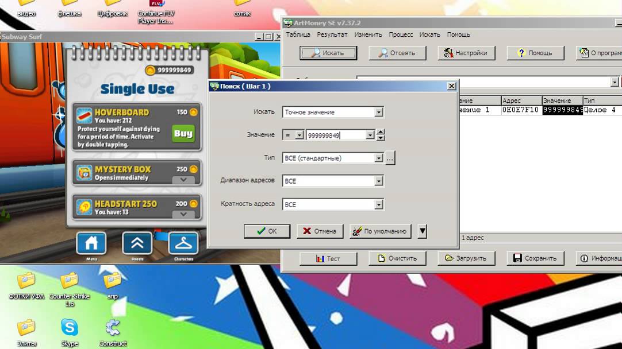Expand the Headstart 250 chevron
The image size is (622, 349).
(x=183, y=214)
